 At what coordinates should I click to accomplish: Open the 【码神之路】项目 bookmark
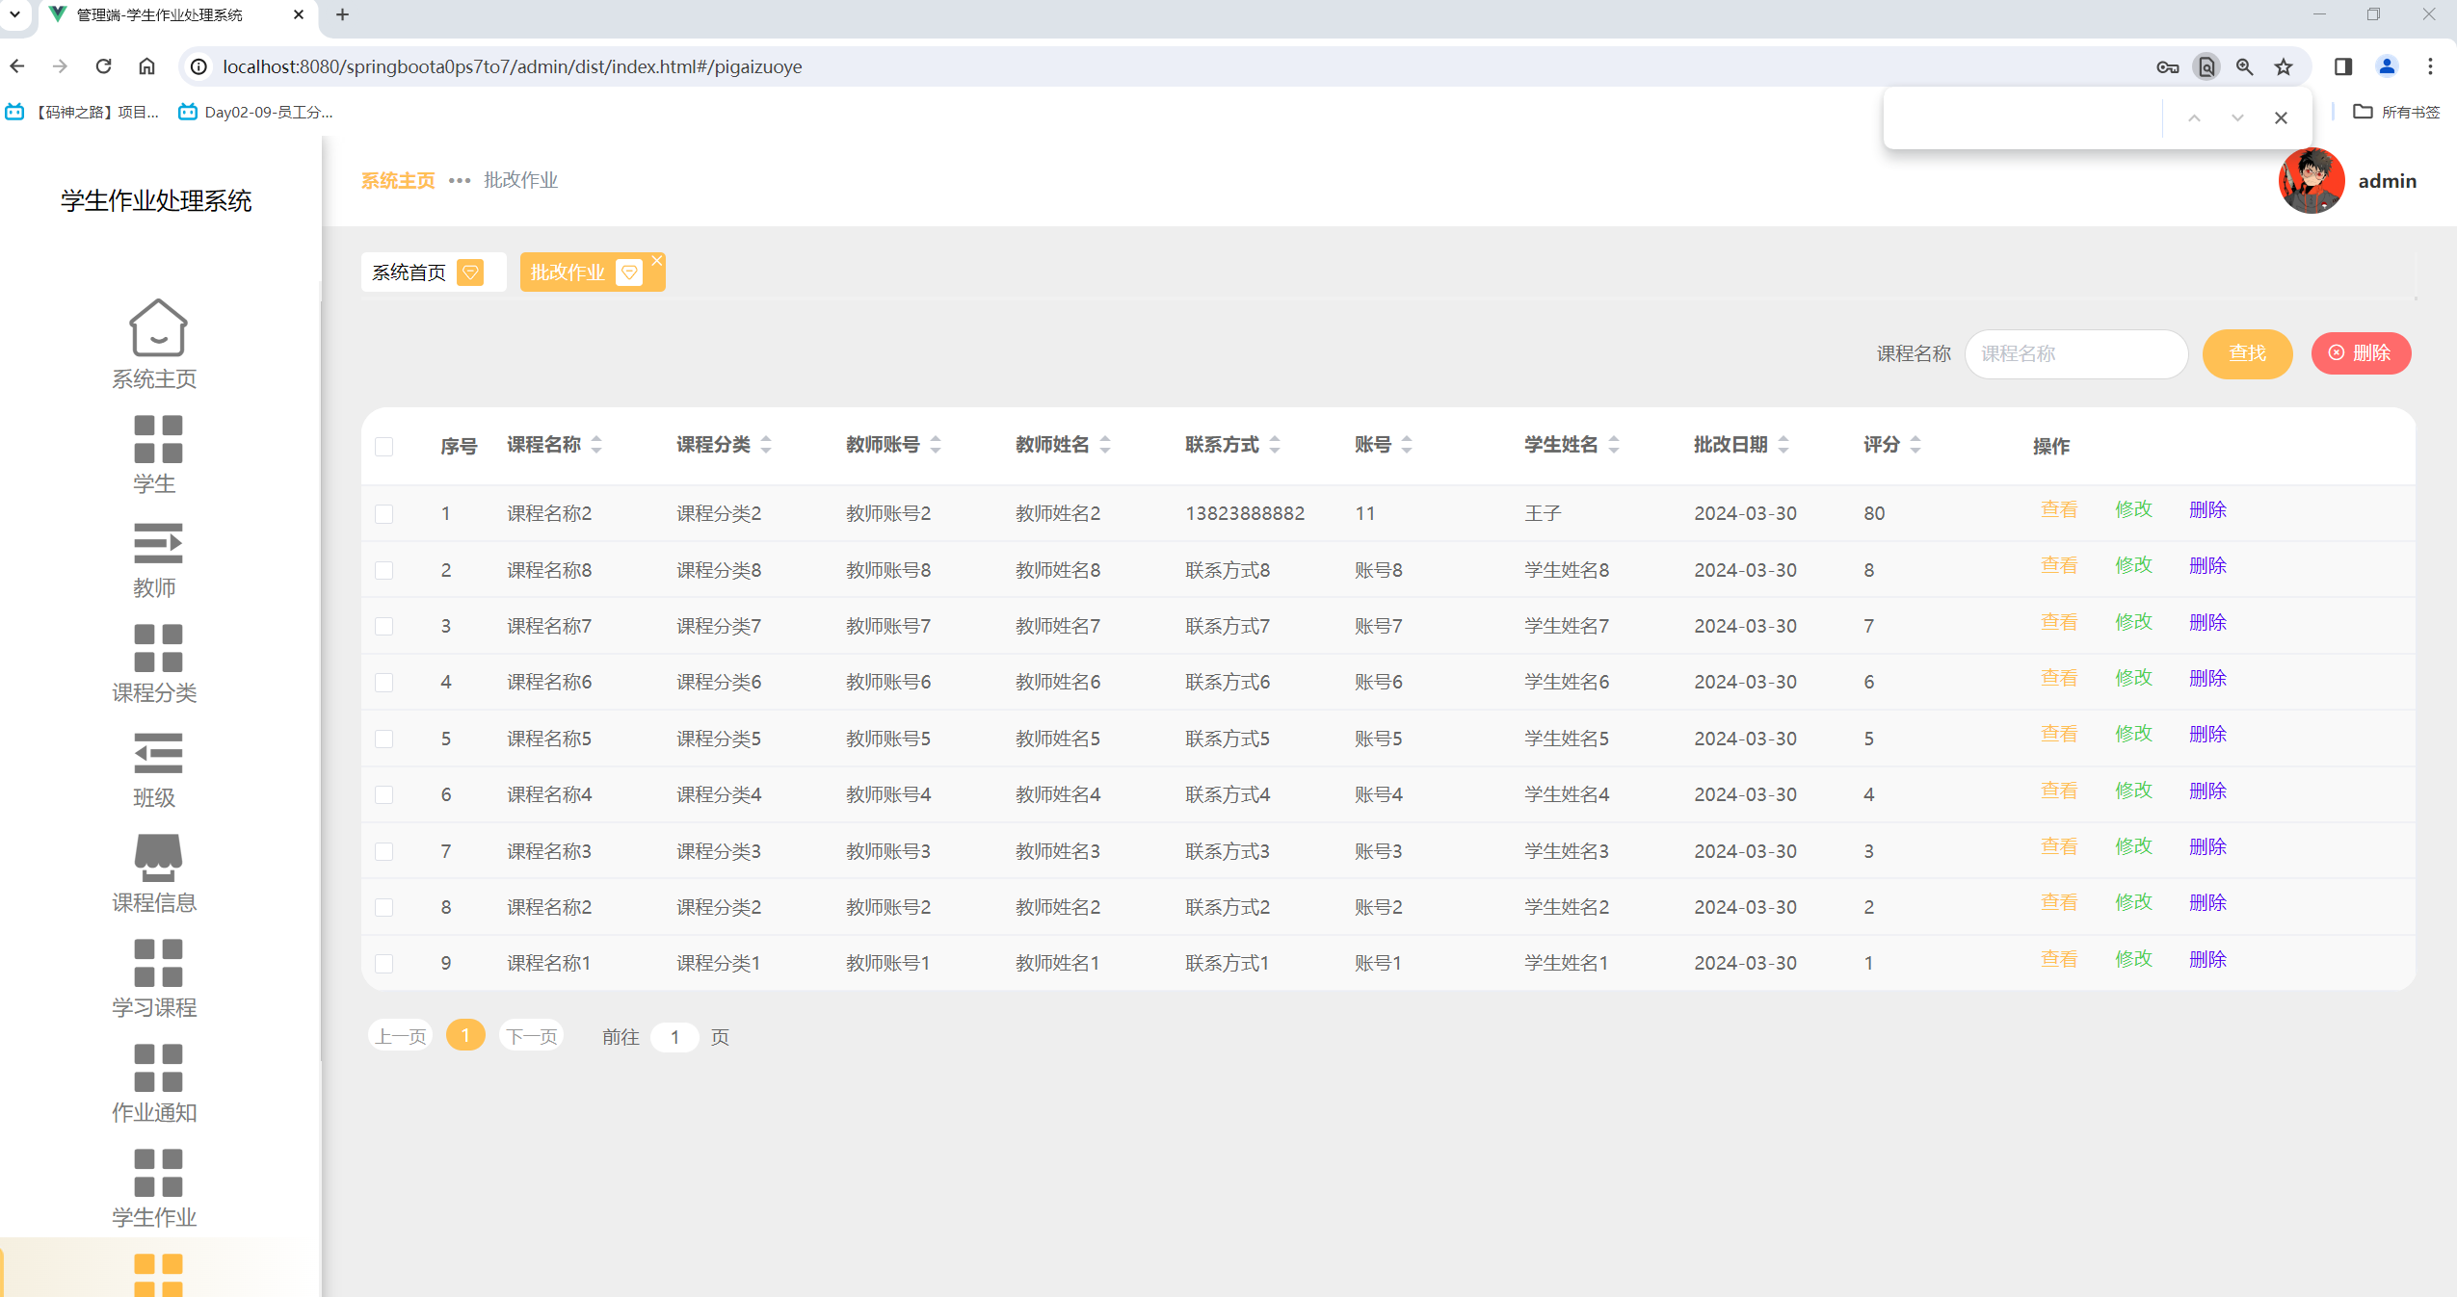pos(83,112)
